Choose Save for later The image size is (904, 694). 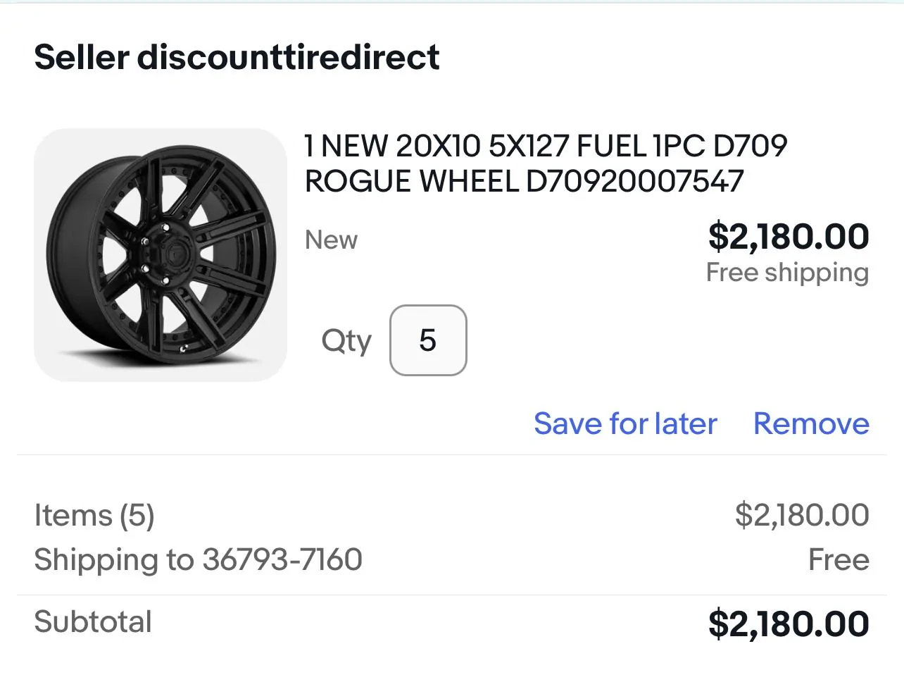625,424
